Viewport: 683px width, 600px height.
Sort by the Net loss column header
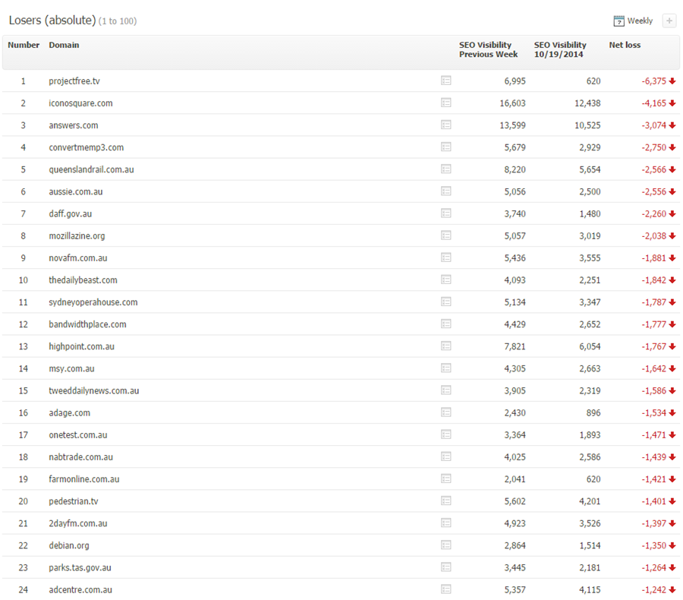(x=625, y=46)
